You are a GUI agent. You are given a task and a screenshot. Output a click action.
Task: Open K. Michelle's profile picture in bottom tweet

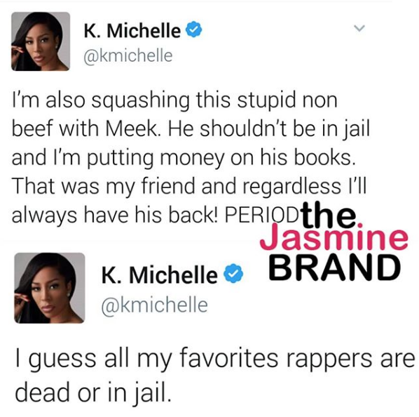pyautogui.click(x=50, y=288)
